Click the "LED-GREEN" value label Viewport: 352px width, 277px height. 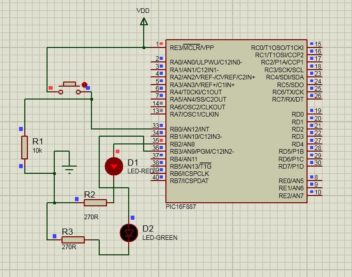pyautogui.click(x=160, y=237)
